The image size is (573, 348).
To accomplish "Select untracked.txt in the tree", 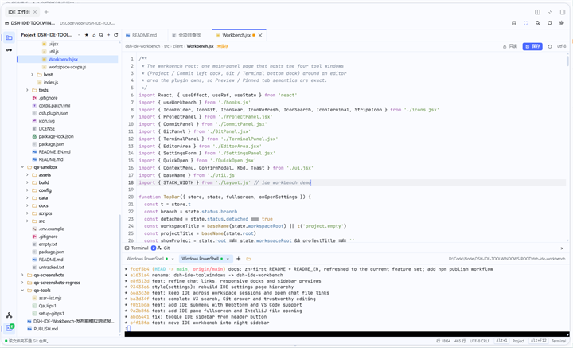I will click(x=51, y=268).
